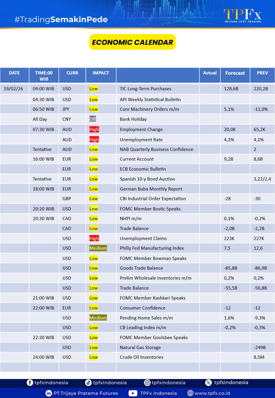This screenshot has height=398, width=275.
Task: Click the 19/02/26 date cell
Action: pyautogui.click(x=14, y=89)
